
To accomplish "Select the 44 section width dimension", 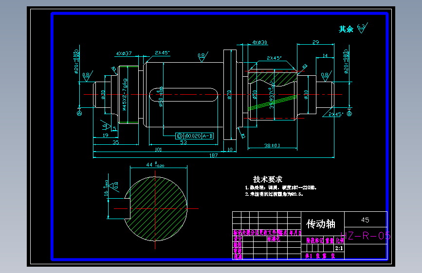I will point(155,165).
